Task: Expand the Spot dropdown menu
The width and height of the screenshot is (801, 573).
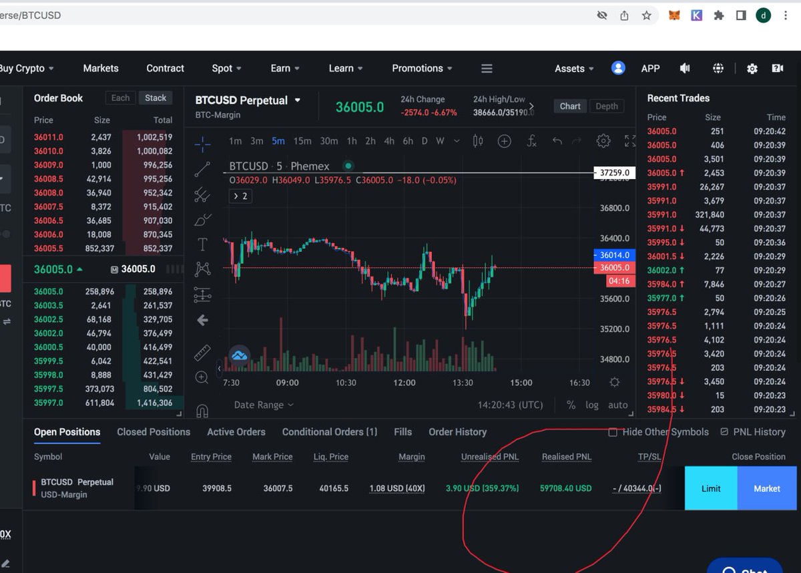Action: point(226,68)
